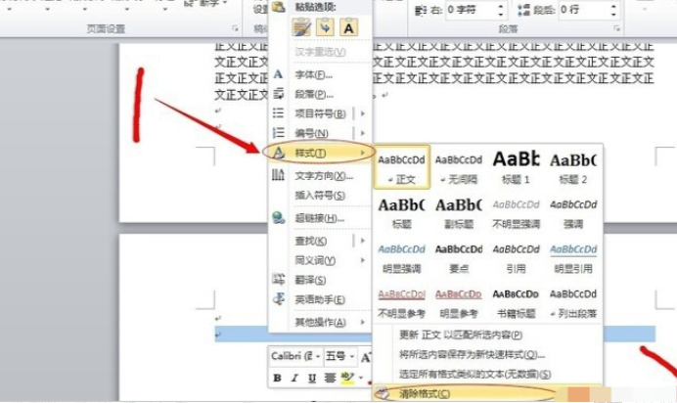Select 段落 paragraph menu entry
The image size is (677, 403).
click(313, 94)
